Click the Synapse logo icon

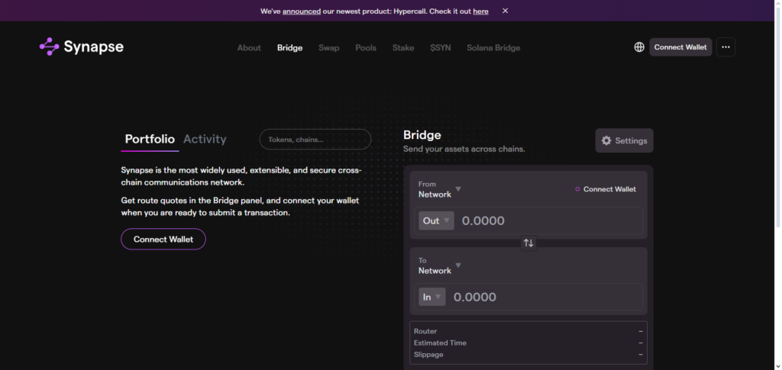pos(50,47)
